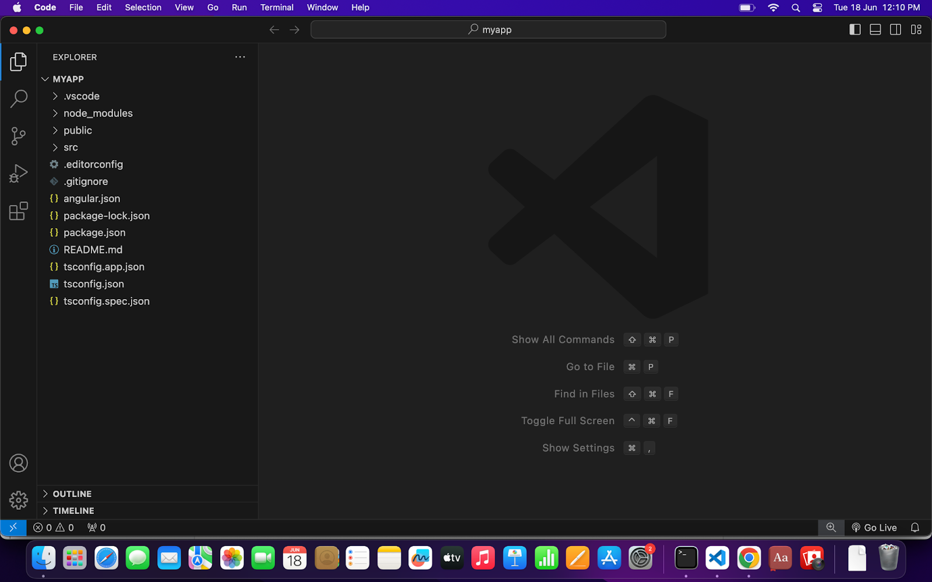This screenshot has width=932, height=582.
Task: Open the Extensions view
Action: click(19, 211)
